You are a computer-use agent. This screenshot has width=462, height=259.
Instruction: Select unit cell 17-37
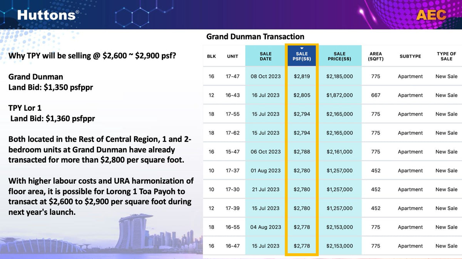pos(233,171)
